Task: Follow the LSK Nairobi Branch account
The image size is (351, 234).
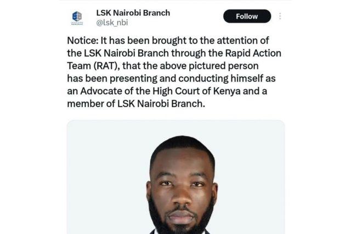Action: point(247,16)
